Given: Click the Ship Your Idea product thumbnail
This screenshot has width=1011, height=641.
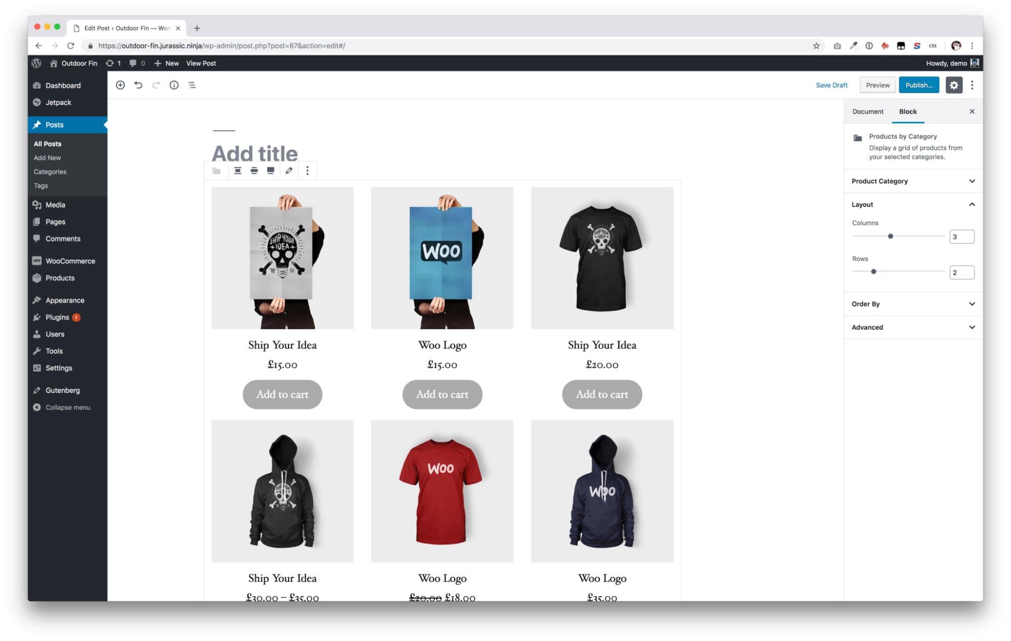Looking at the screenshot, I should tap(282, 257).
